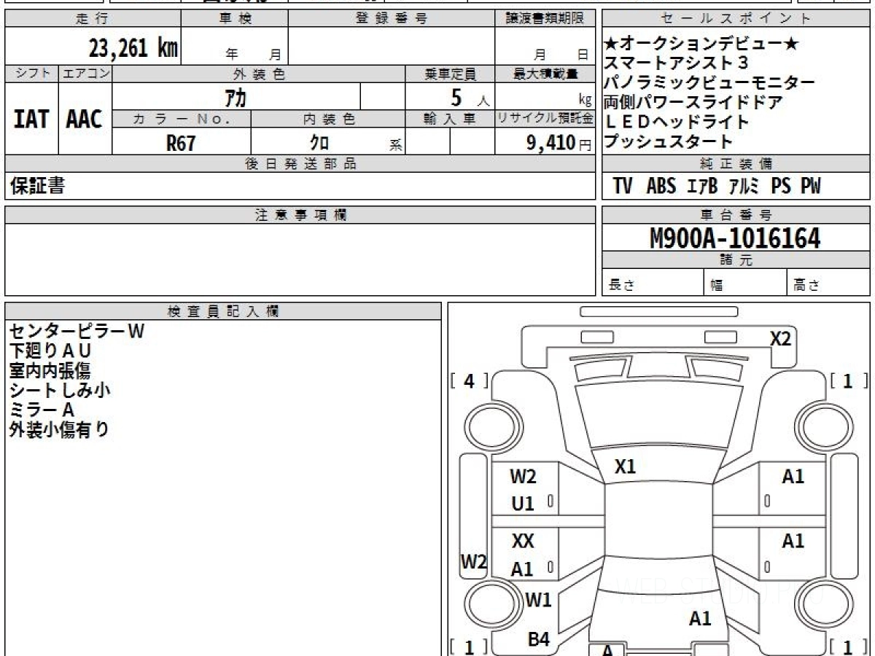Click the inspector note 下廻りAU

(x=50, y=351)
